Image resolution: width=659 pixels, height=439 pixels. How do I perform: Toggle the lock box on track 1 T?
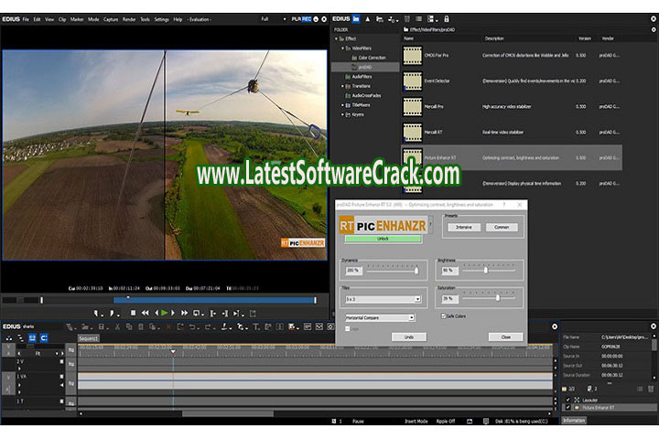pos(62,402)
